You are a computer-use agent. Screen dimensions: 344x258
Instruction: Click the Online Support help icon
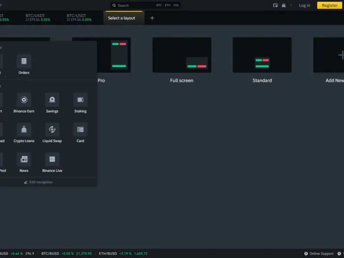click(x=306, y=254)
